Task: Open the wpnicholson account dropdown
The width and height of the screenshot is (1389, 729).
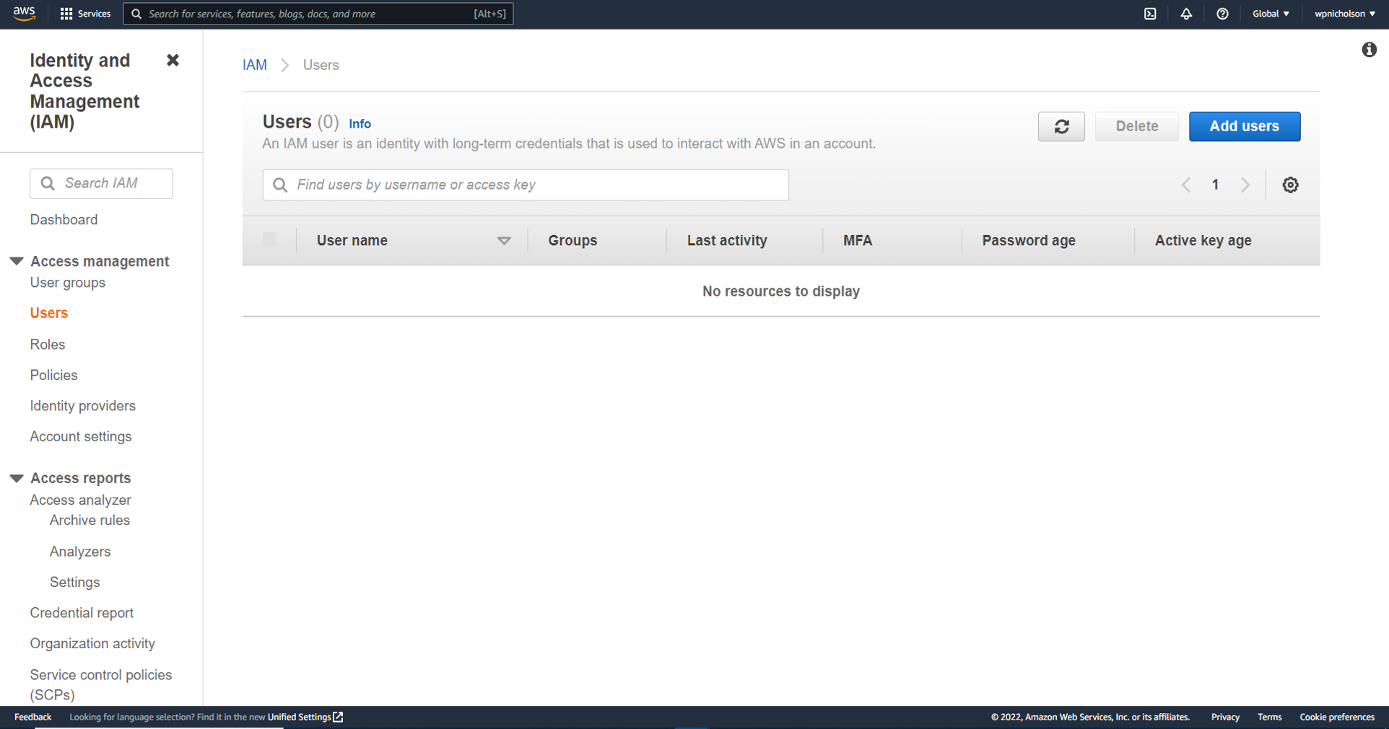Action: [x=1344, y=14]
